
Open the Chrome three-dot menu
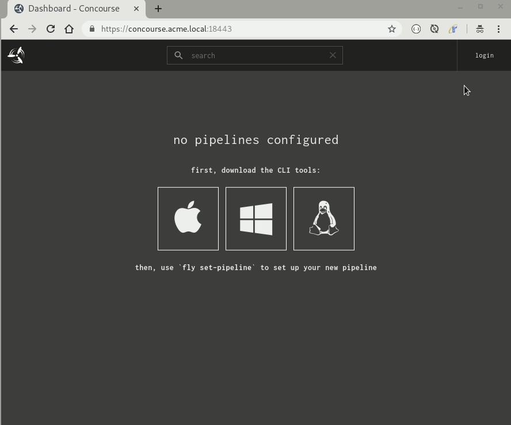coord(498,29)
